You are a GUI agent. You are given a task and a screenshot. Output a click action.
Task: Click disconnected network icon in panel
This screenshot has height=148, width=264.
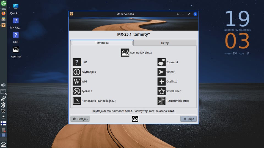[3, 92]
